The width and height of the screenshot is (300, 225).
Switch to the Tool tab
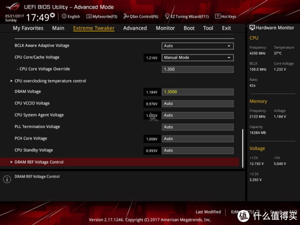[208, 28]
